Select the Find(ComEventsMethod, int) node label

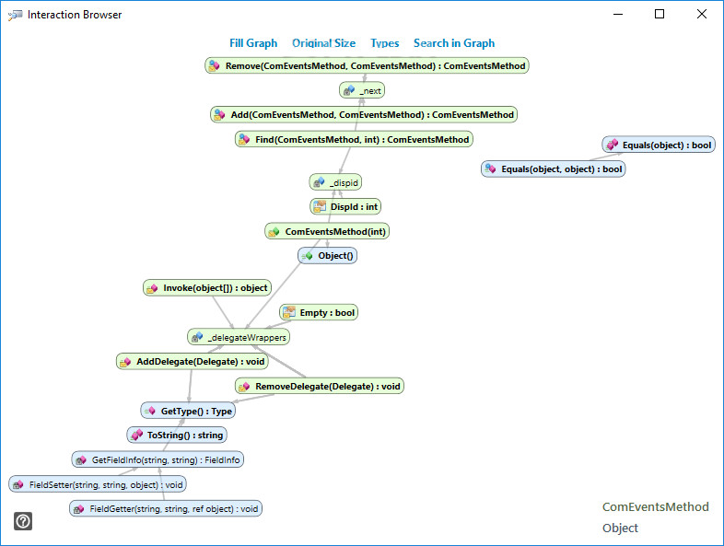[362, 139]
